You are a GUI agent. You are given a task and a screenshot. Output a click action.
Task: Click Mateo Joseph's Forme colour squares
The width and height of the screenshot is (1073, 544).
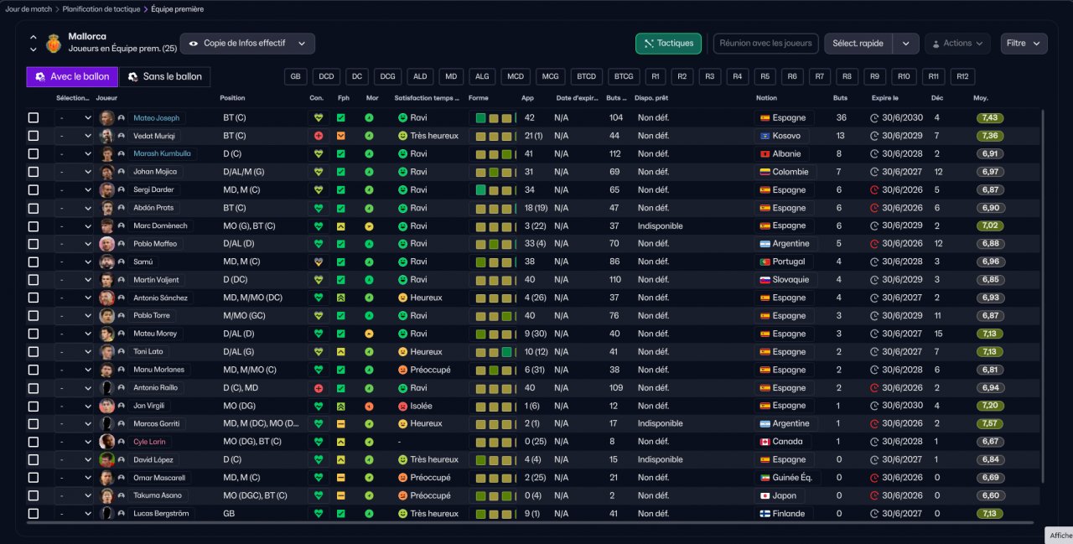495,118
